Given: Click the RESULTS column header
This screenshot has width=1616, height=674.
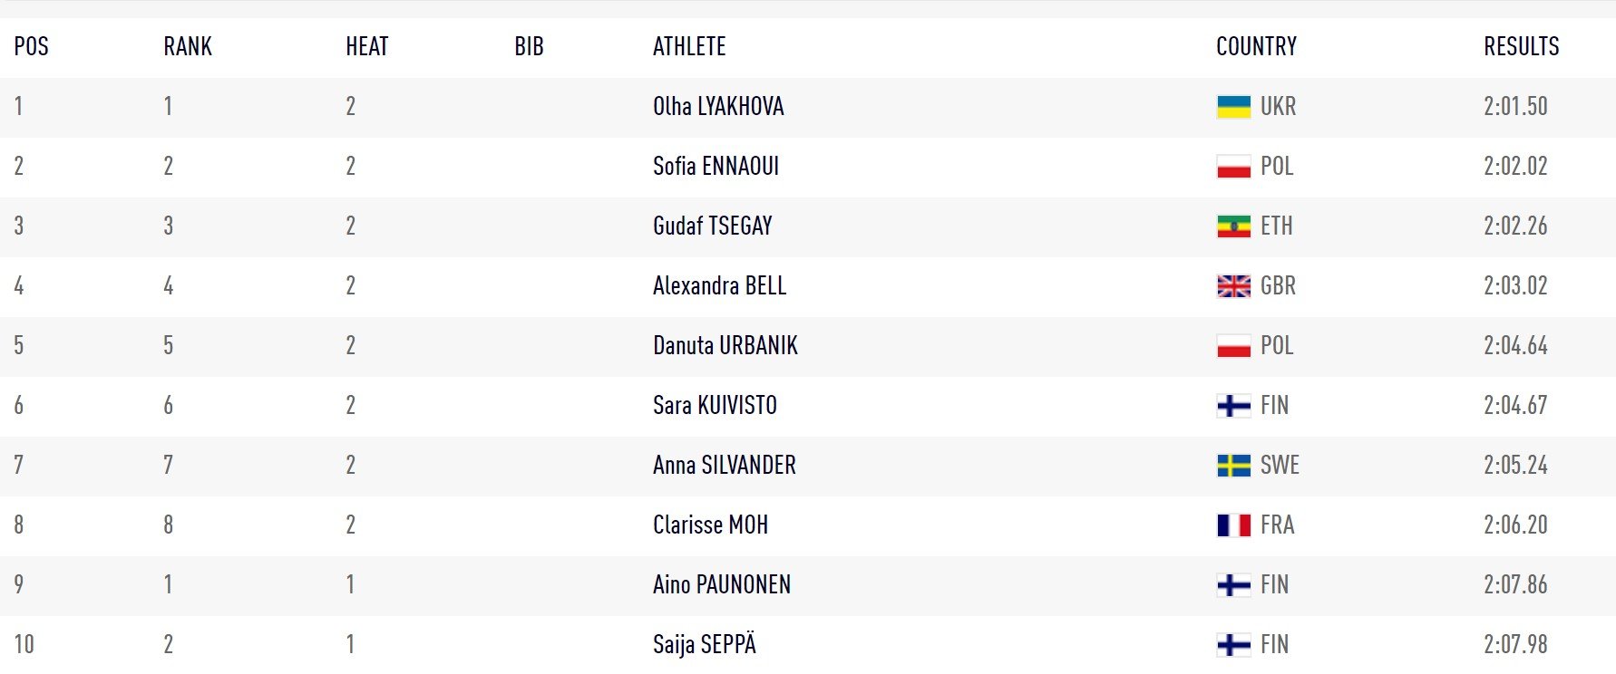Looking at the screenshot, I should (1521, 47).
